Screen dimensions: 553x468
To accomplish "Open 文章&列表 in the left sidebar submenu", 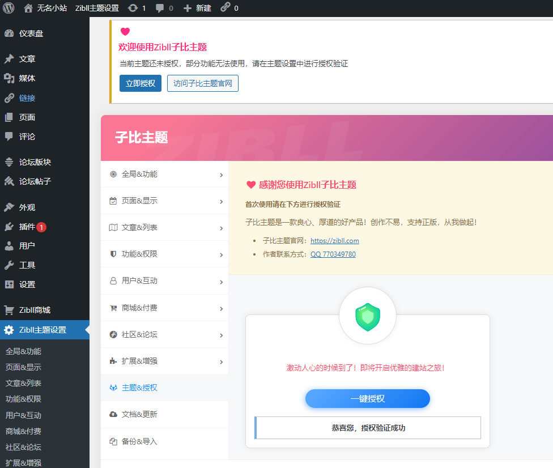I will click(23, 383).
